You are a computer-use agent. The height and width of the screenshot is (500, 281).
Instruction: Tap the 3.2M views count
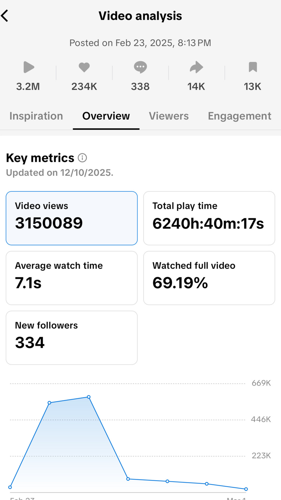[28, 86]
